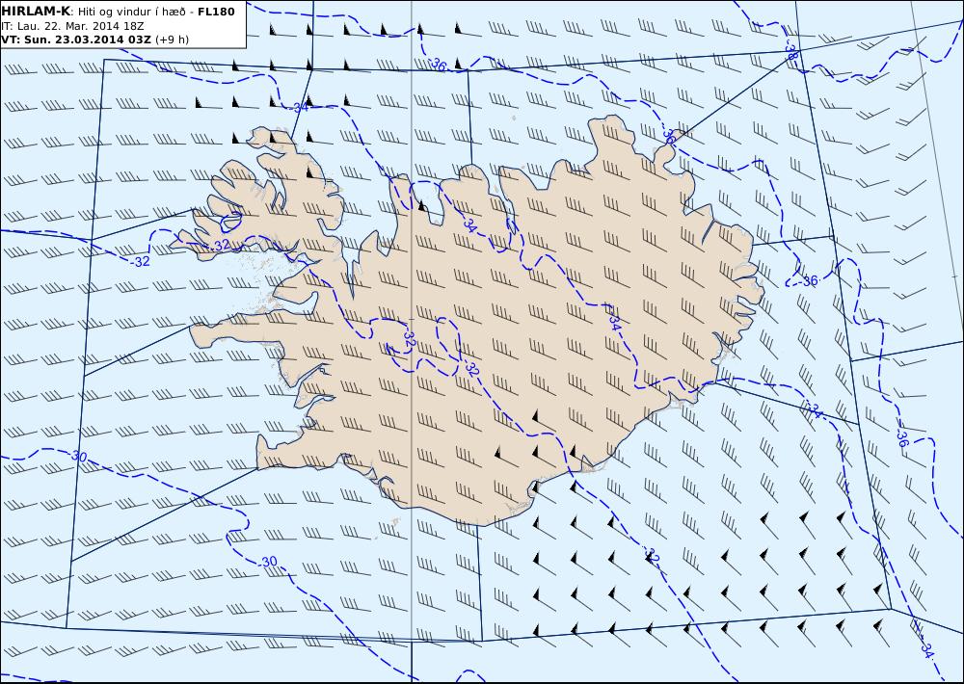This screenshot has width=964, height=684.
Task: Click the -34 label northwest of the Westfjords
Action: coord(300,108)
